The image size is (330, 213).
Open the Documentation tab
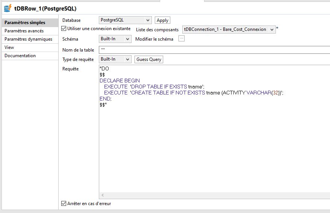pyautogui.click(x=30, y=56)
